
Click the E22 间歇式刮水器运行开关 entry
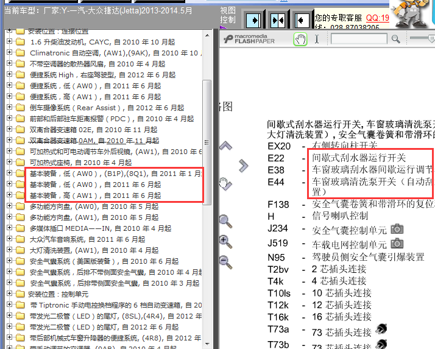click(x=336, y=158)
